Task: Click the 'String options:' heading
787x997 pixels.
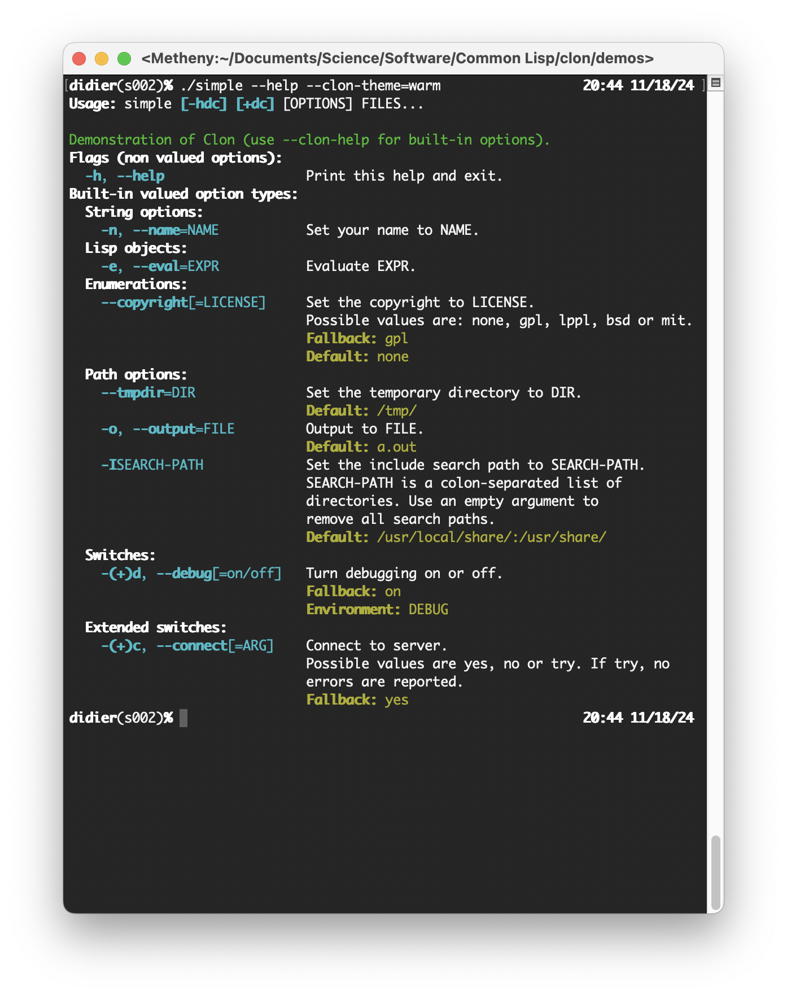Action: [144, 212]
